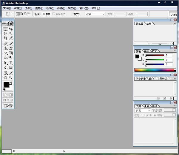
Task: Select the Rectangular Marquee tool
Action: coord(5,29)
